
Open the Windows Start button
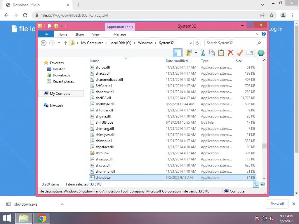click(x=7, y=218)
